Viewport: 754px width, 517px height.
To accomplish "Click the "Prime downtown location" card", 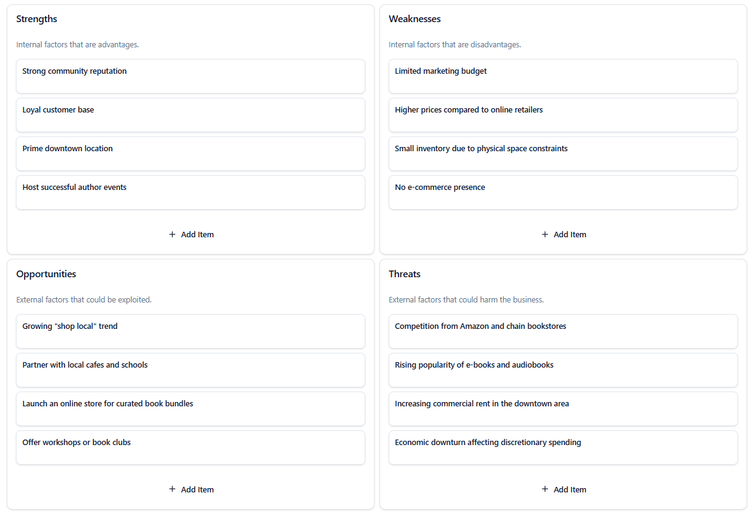I will point(68,149).
